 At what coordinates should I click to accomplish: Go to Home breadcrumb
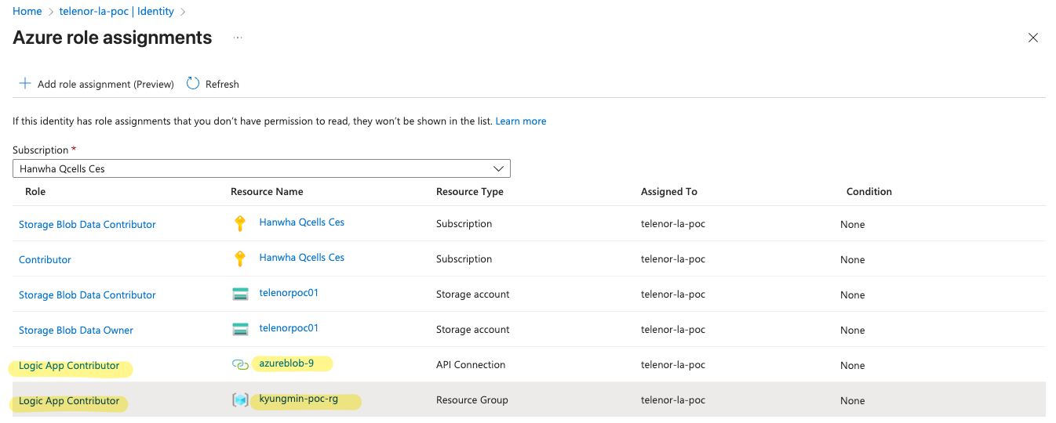click(27, 12)
